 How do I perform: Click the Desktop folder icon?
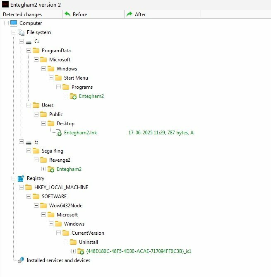point(51,124)
